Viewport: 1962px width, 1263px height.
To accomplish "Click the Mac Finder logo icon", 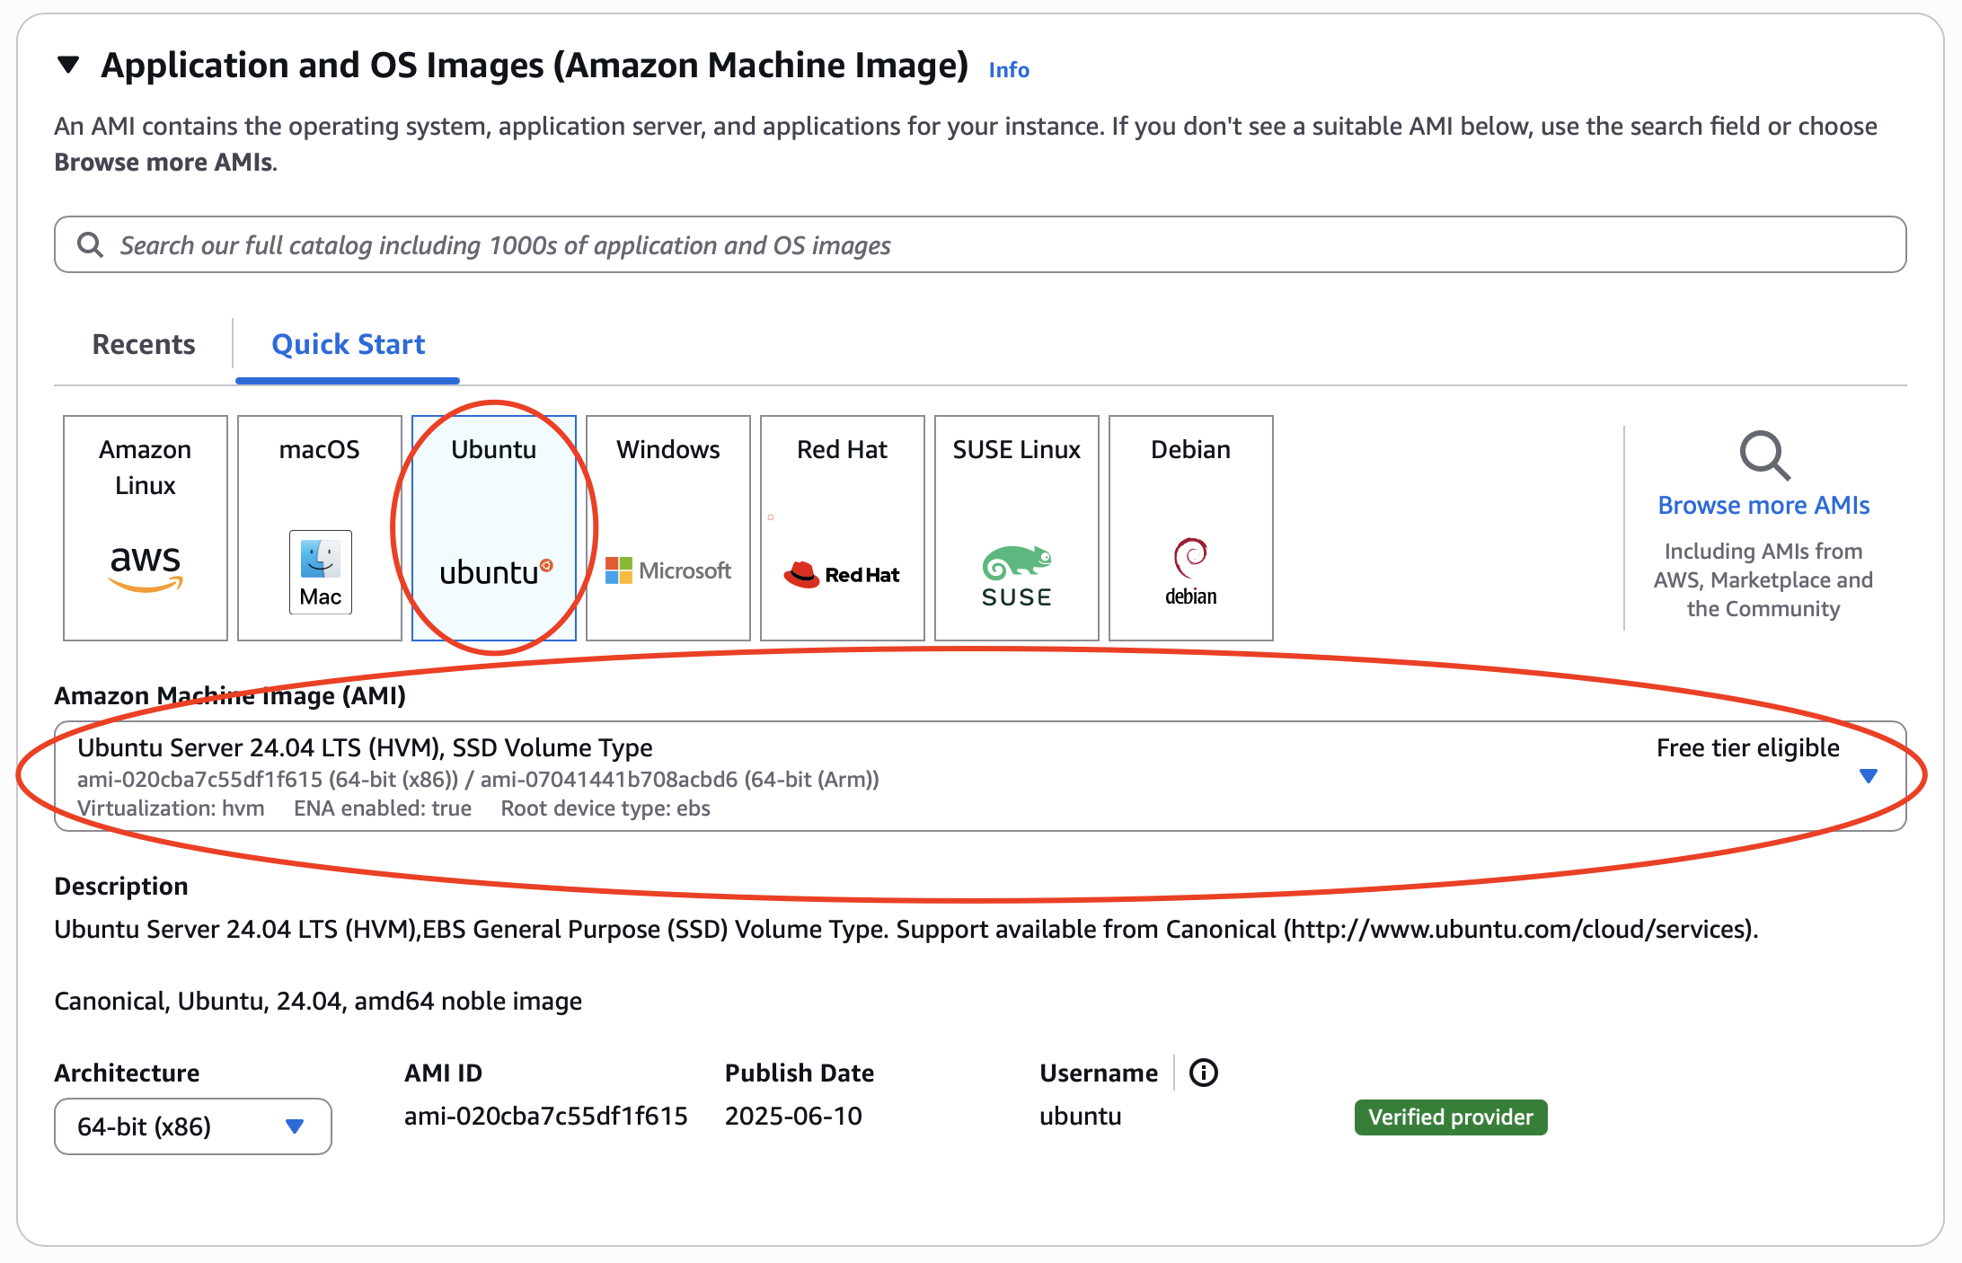I will click(321, 571).
